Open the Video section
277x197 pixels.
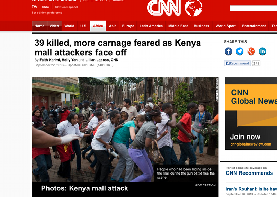point(54,26)
